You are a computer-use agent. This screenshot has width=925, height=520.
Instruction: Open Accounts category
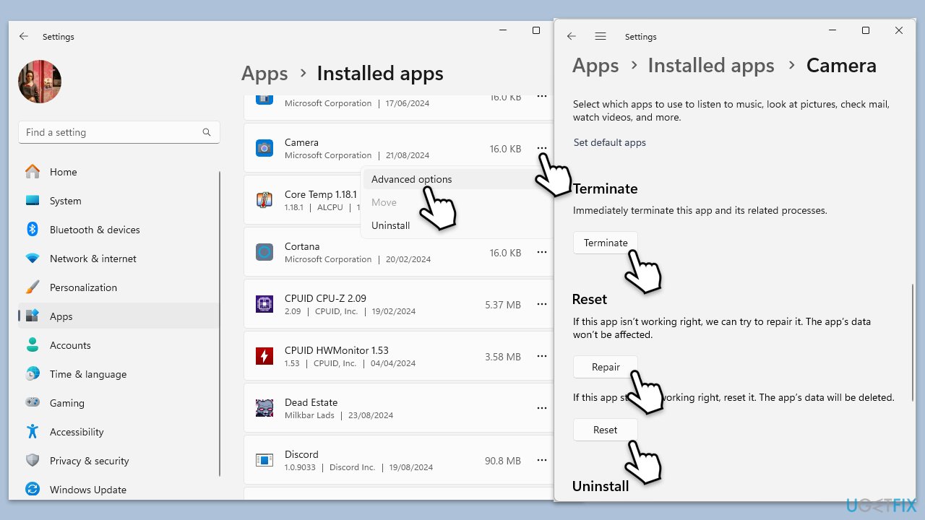click(x=119, y=345)
